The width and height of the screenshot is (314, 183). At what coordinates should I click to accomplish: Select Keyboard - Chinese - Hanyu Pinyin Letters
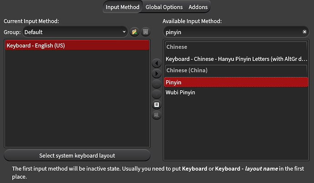tap(233, 59)
